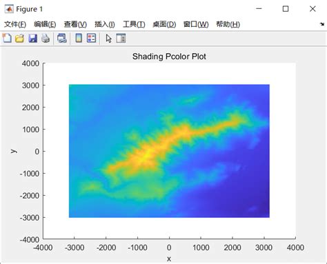
Task: Open the 查看(V) menu
Action: pos(75,24)
